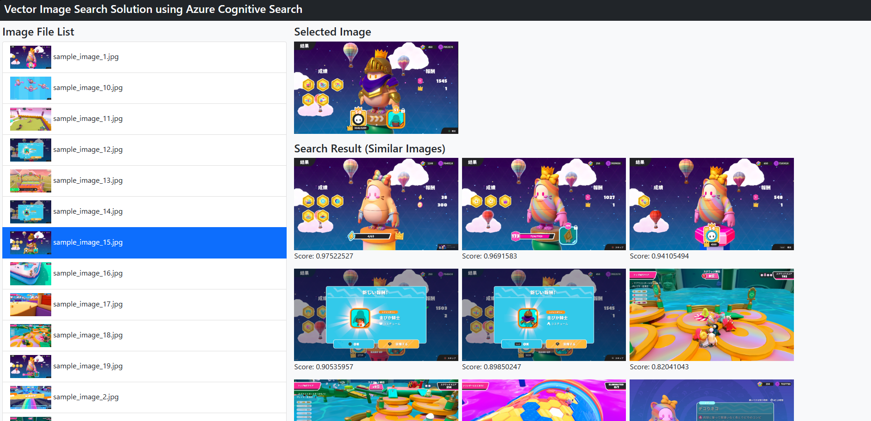Click thumbnail beside sample_image_14.jpg
The height and width of the screenshot is (421, 871).
point(30,212)
